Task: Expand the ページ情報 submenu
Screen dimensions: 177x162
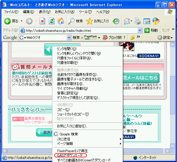Action: tap(88, 143)
